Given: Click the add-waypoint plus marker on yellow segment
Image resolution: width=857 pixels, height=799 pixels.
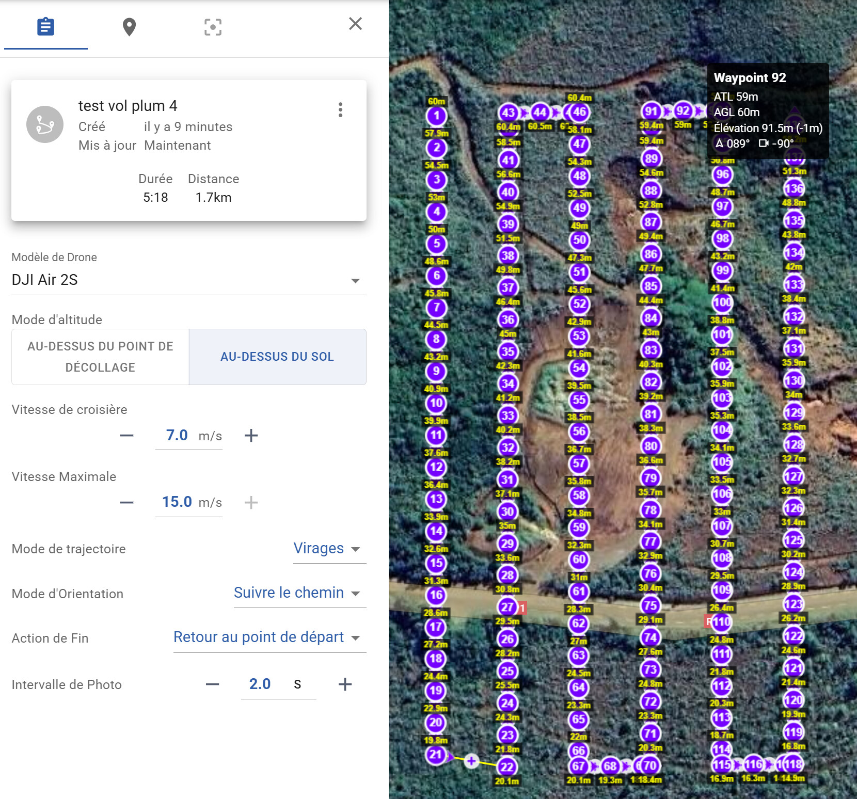Looking at the screenshot, I should (471, 761).
